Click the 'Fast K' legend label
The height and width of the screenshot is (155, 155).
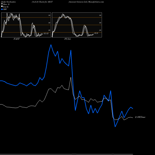[x=6, y=7]
